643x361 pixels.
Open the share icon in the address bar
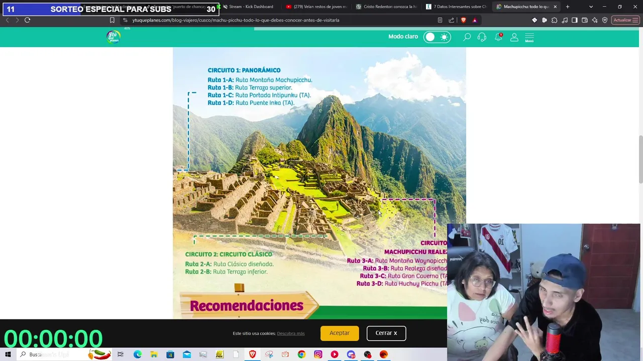[x=451, y=20]
